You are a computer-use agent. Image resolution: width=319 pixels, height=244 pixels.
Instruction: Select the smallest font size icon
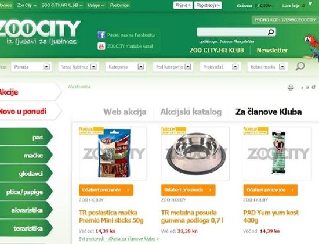302,88
